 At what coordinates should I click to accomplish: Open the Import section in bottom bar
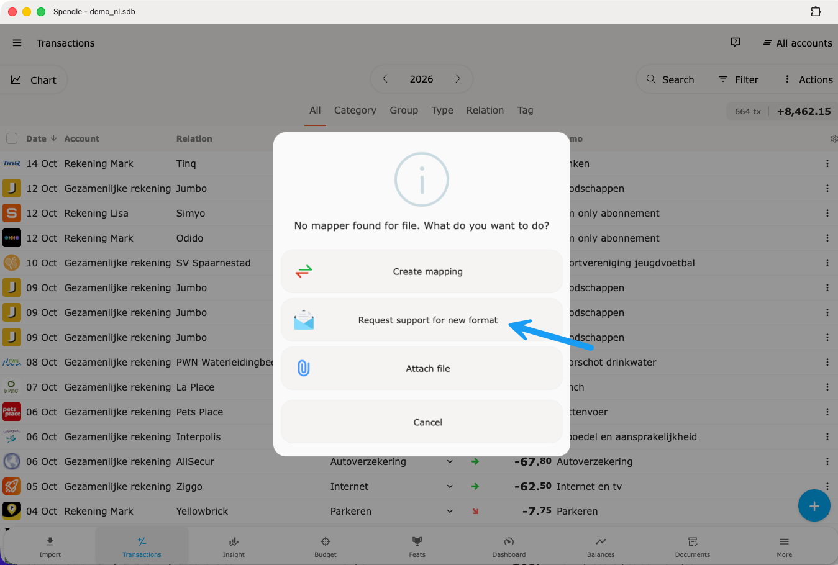[50, 547]
